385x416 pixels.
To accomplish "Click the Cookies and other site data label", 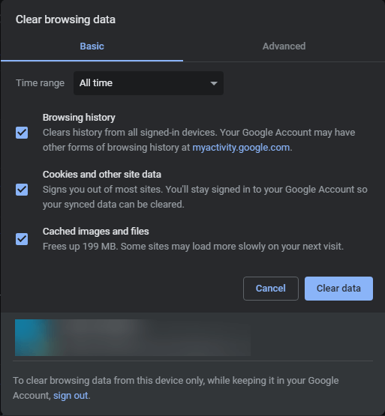I will coord(102,175).
